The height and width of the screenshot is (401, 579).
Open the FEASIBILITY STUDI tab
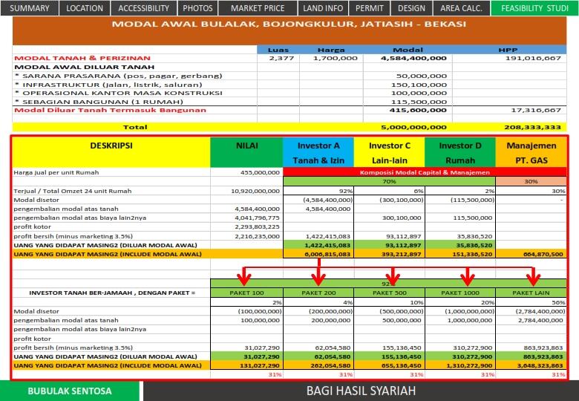pos(534,7)
